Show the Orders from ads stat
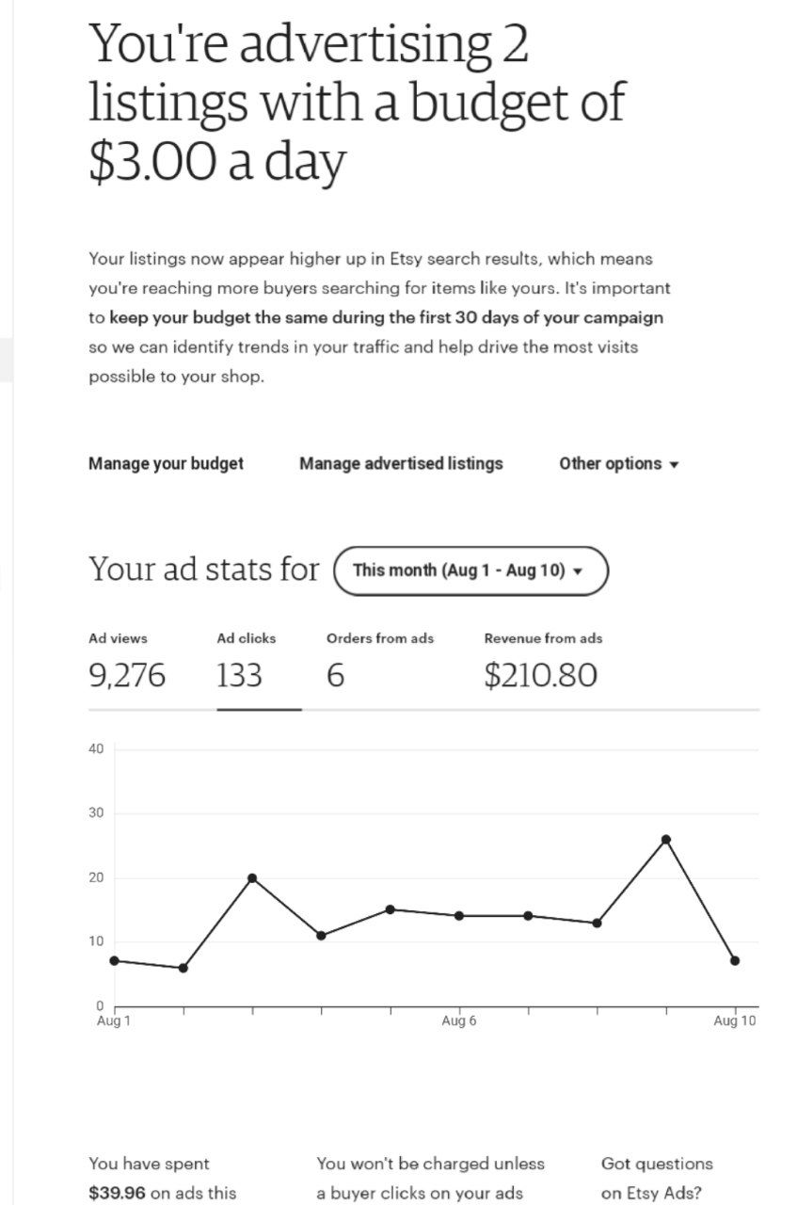 click(379, 663)
